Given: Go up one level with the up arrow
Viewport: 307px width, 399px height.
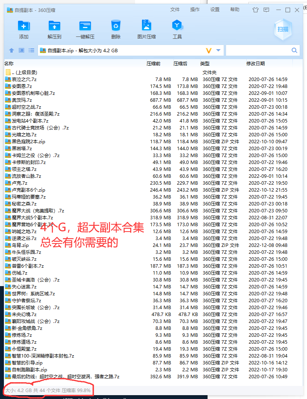Looking at the screenshot, I should click(12, 50).
